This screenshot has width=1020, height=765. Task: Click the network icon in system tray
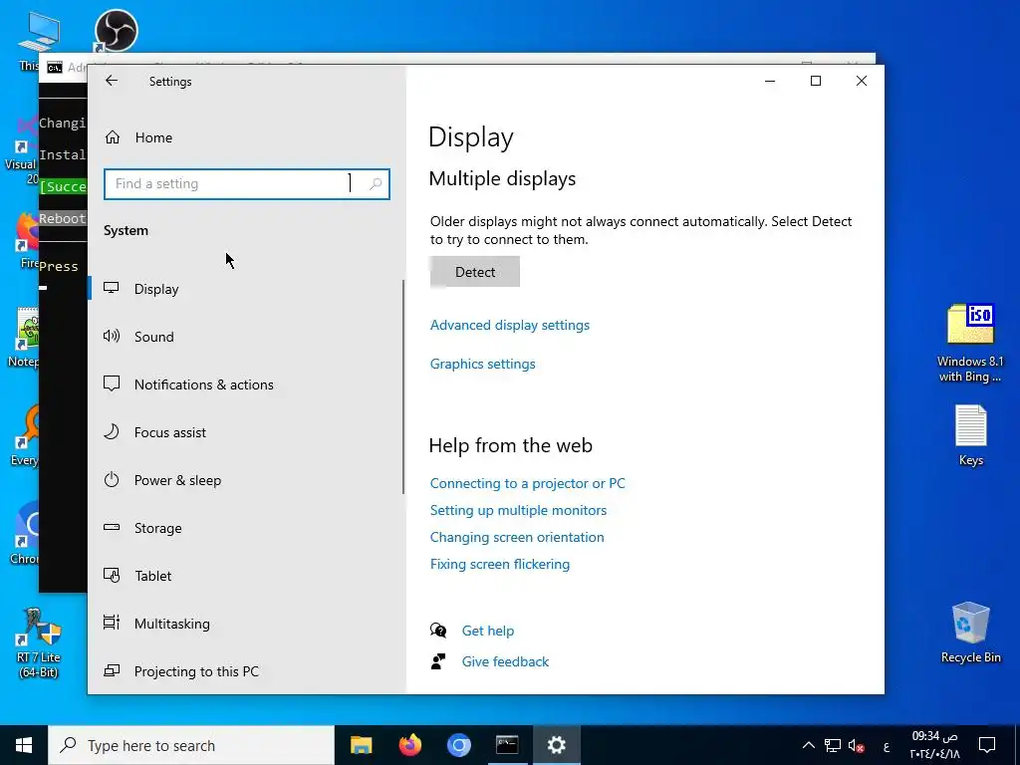833,745
